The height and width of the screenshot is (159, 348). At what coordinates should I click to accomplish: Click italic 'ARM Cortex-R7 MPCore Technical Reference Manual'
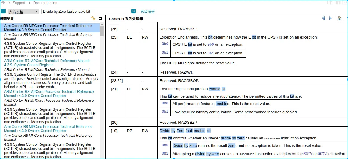click(47, 70)
